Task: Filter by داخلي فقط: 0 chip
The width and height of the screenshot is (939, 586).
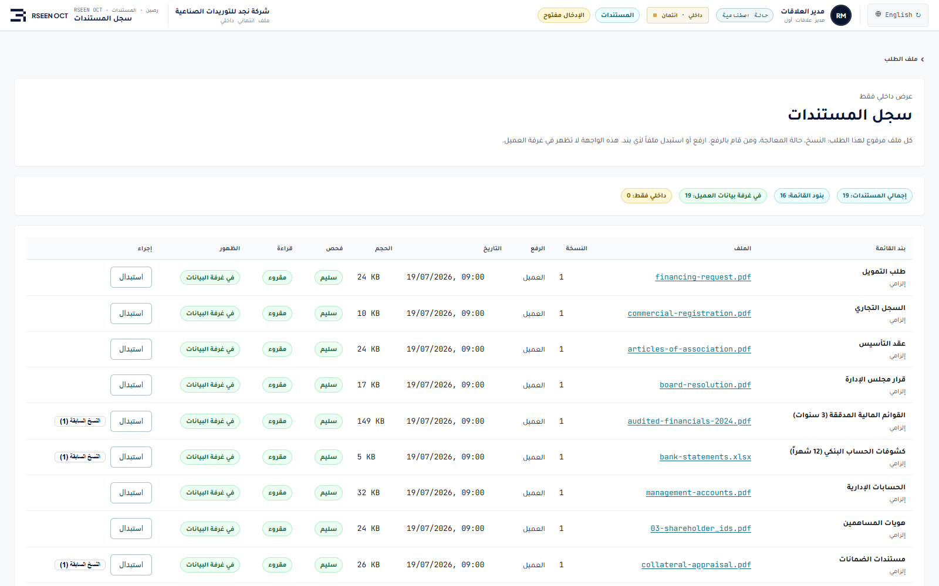Action: (646, 196)
